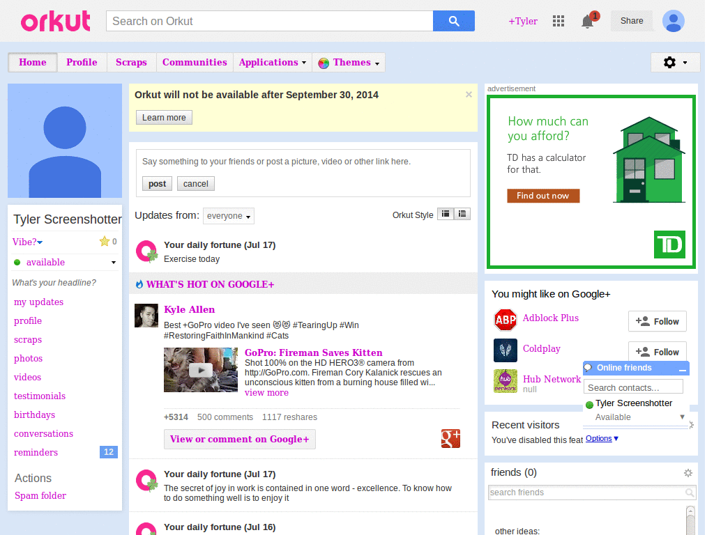Click Kyle Allen's profile photo
Screen dimensions: 714x535
[146, 316]
